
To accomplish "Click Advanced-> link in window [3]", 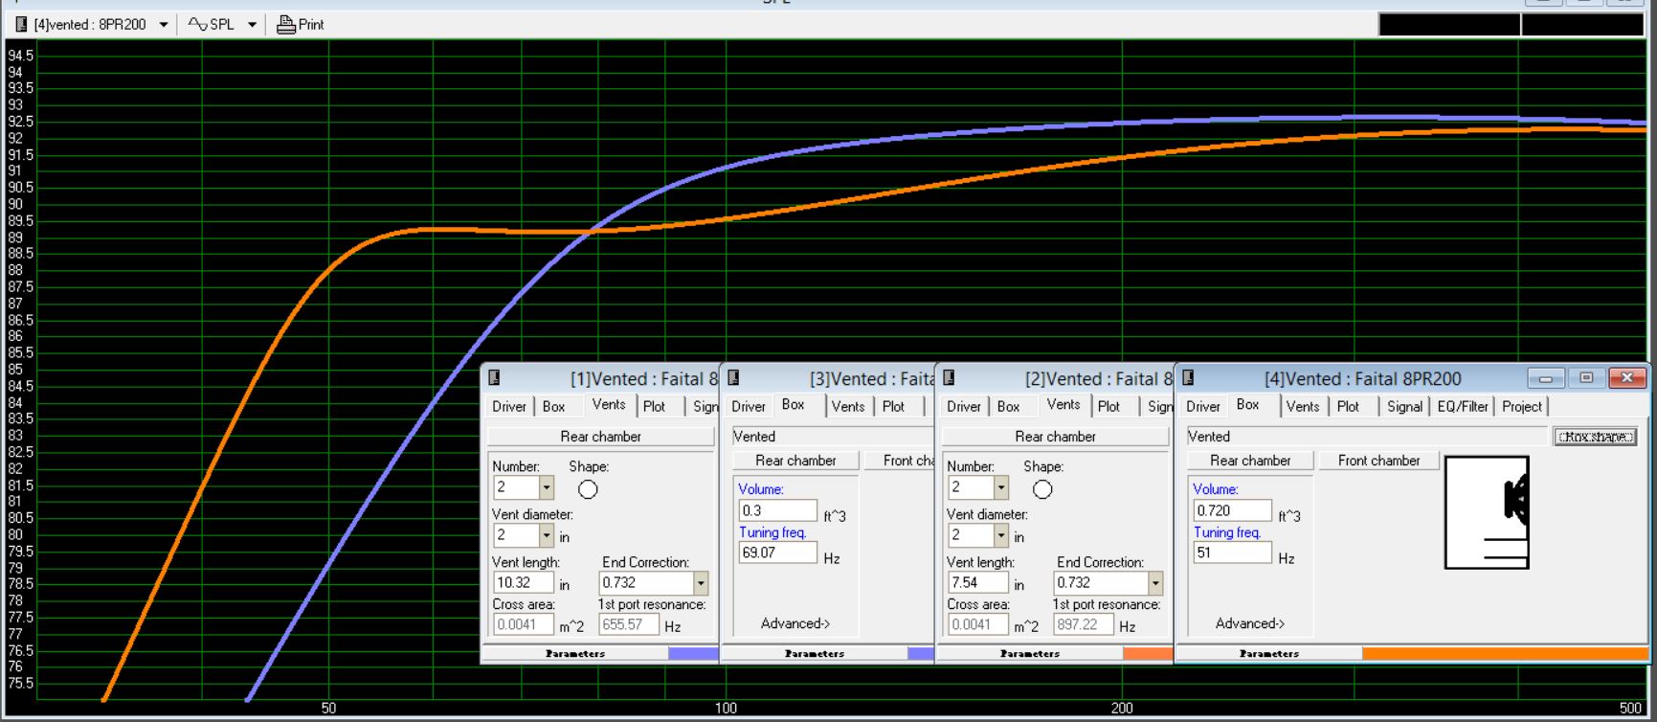I will 795,623.
